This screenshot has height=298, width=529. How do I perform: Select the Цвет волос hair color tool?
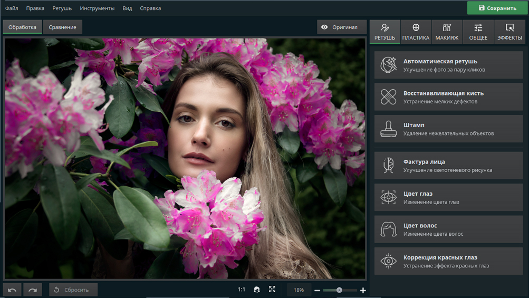(x=448, y=229)
